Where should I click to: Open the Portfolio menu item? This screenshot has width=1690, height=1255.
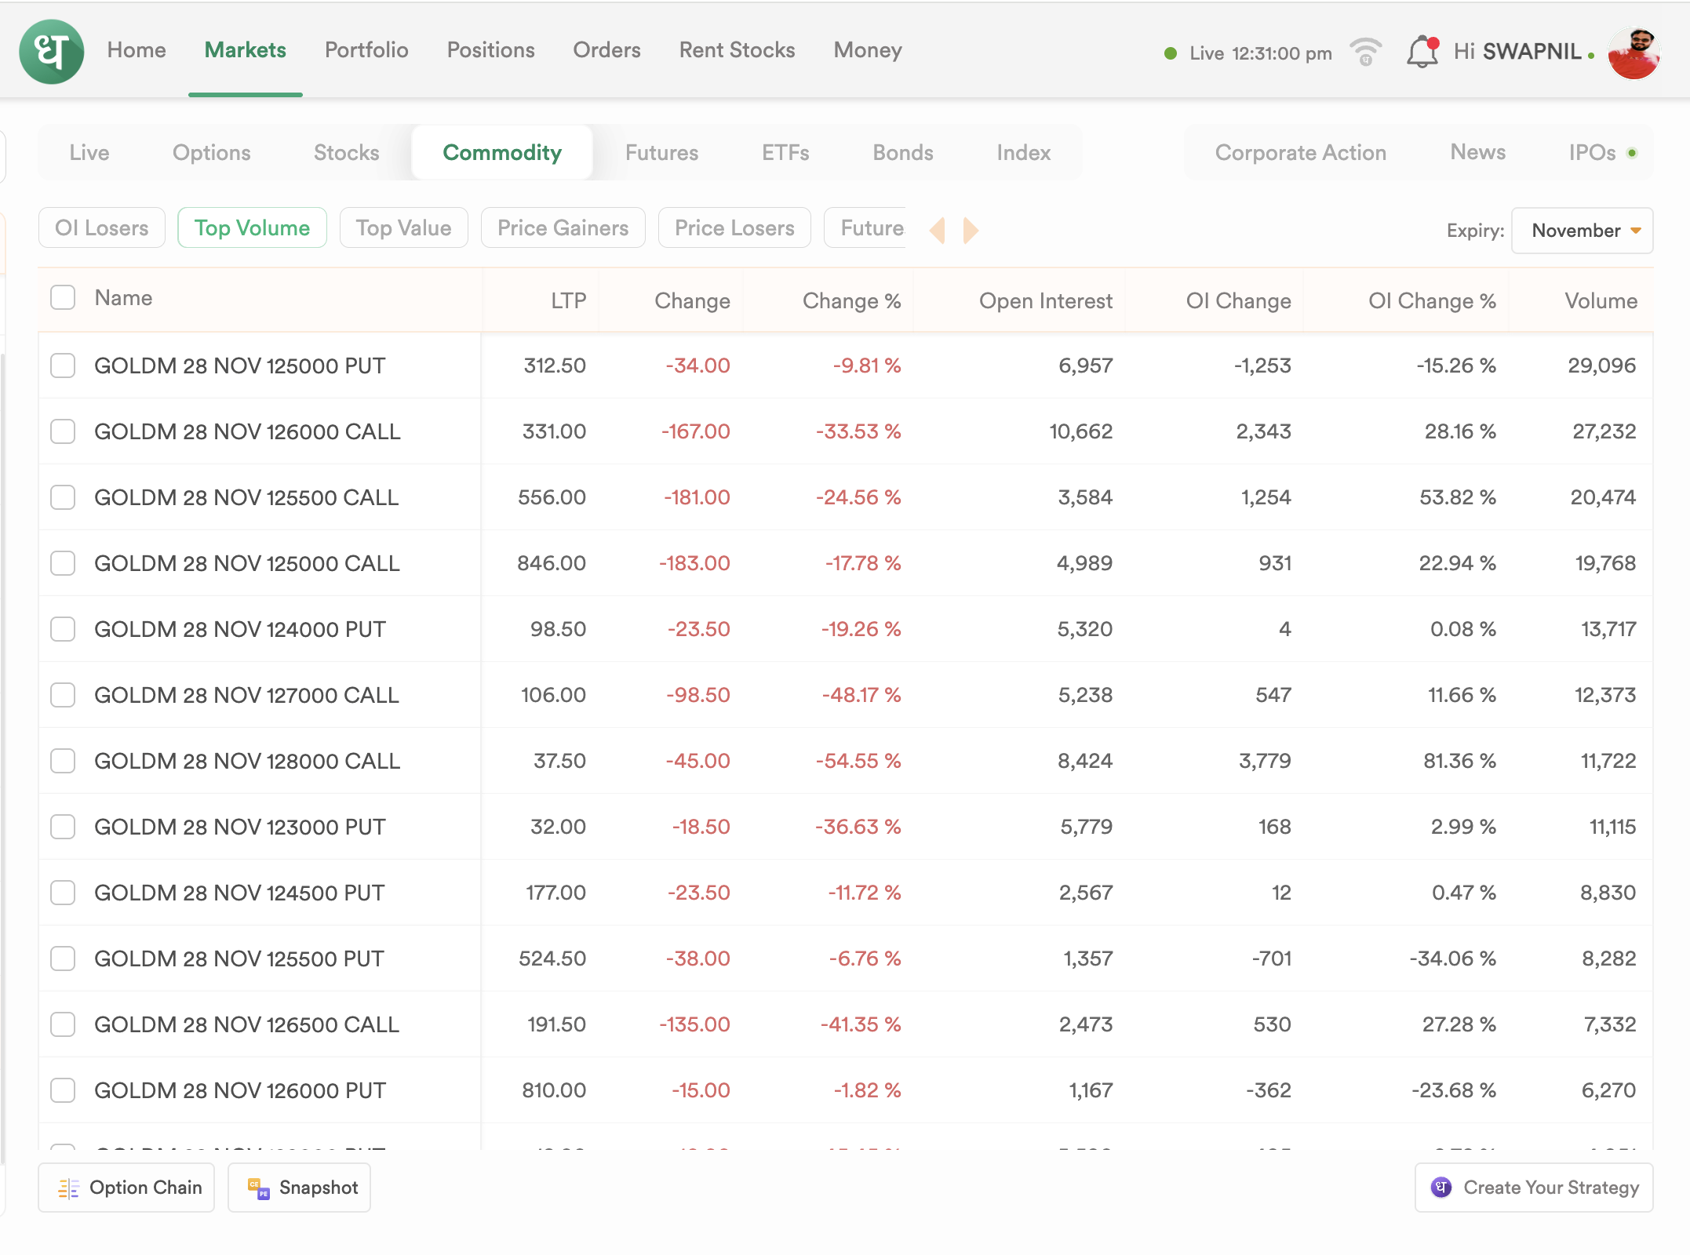[x=366, y=50]
